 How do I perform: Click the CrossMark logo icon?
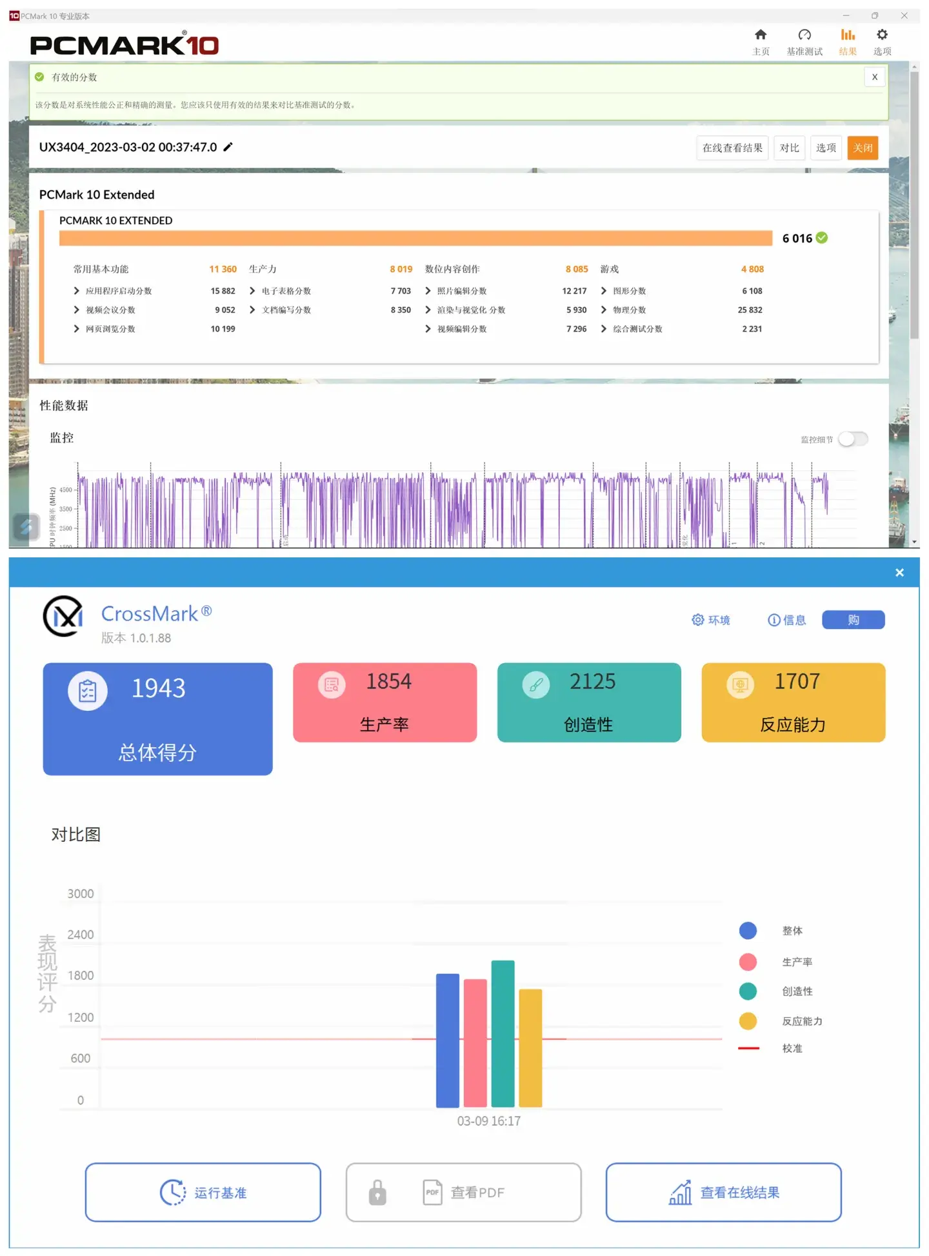[x=63, y=617]
